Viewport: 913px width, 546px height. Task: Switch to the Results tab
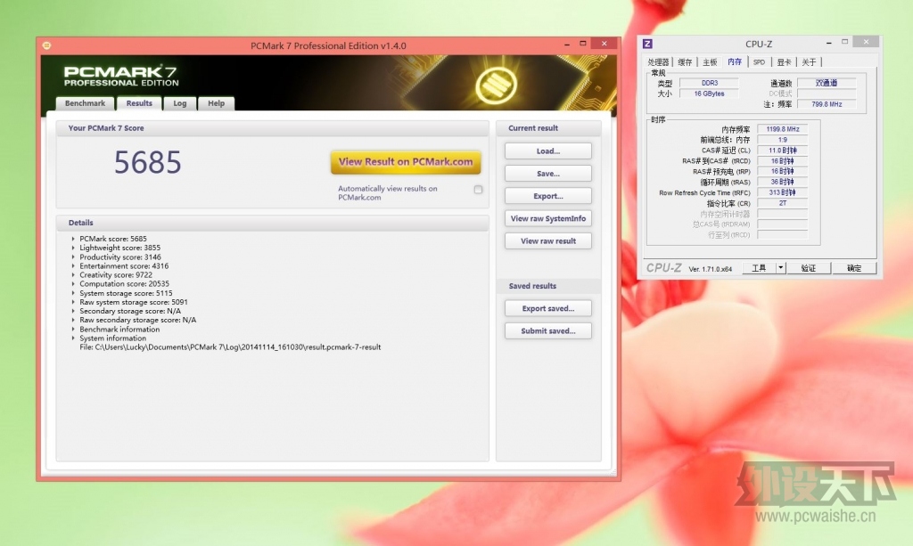139,103
